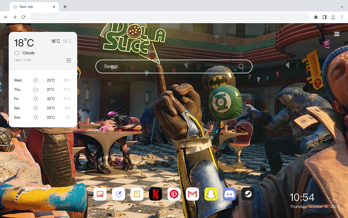The width and height of the screenshot is (348, 218).
Task: Toggle the browser side panel
Action: tap(324, 17)
